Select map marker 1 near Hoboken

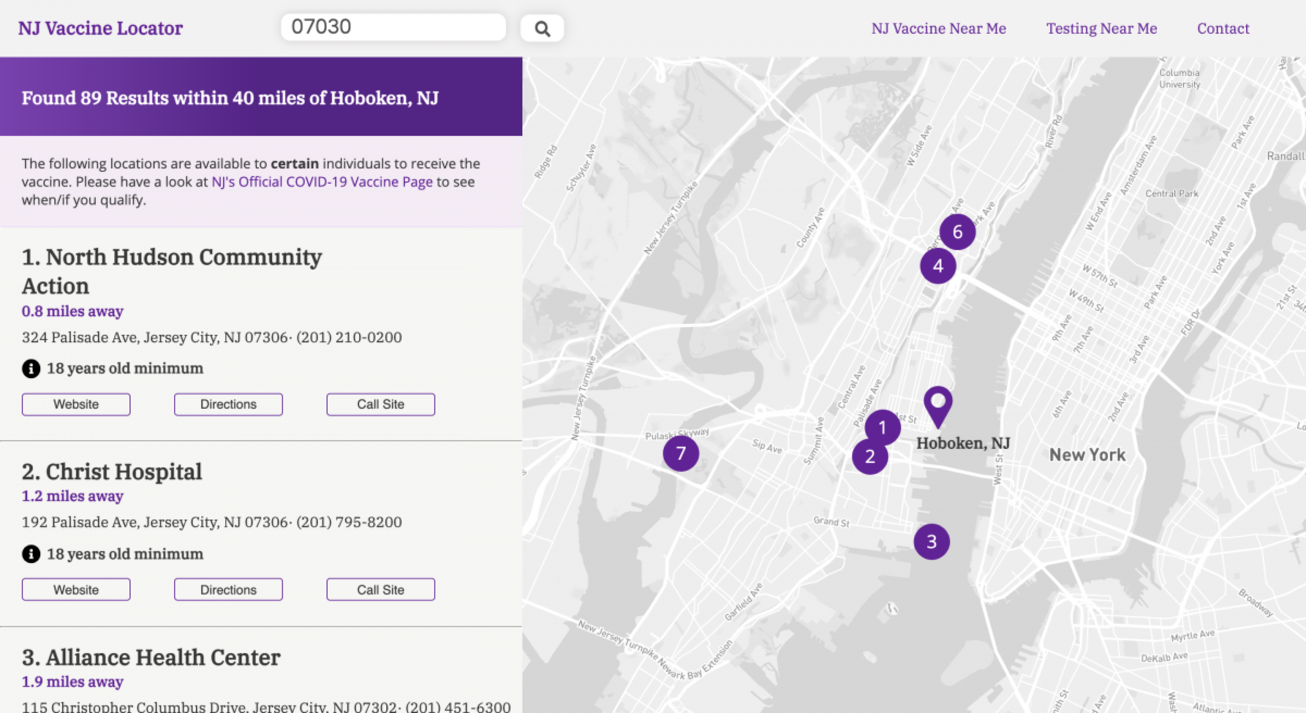pyautogui.click(x=883, y=428)
